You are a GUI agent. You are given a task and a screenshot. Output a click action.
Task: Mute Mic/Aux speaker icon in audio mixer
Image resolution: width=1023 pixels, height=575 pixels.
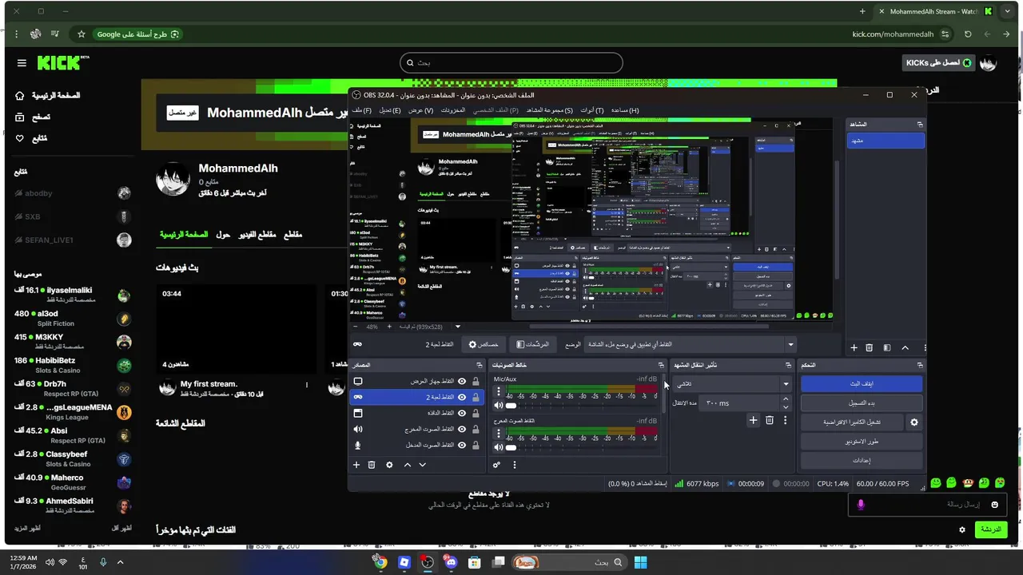coord(499,406)
